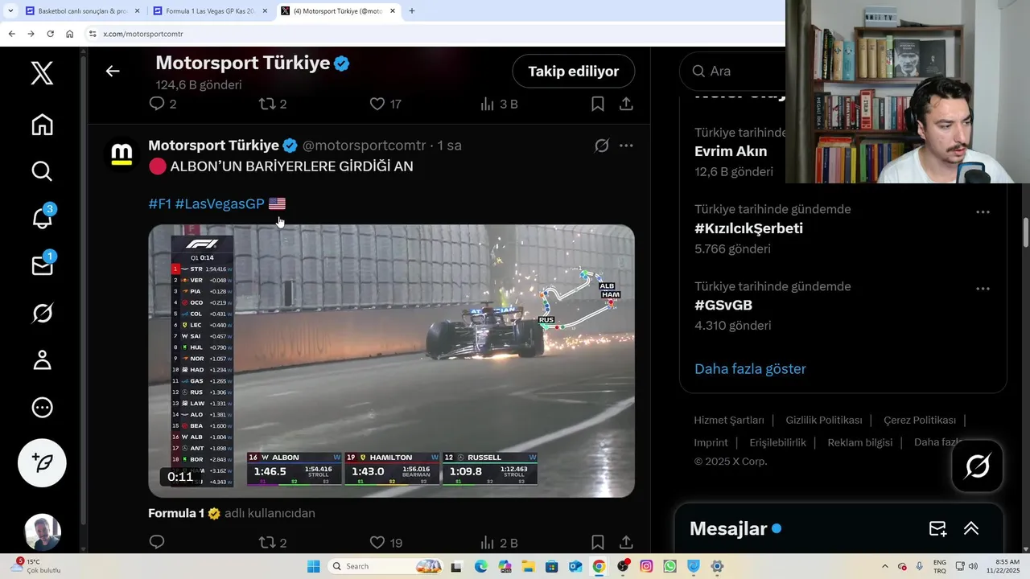1030x579 pixels.
Task: Click the browser home button
Action: pos(69,34)
